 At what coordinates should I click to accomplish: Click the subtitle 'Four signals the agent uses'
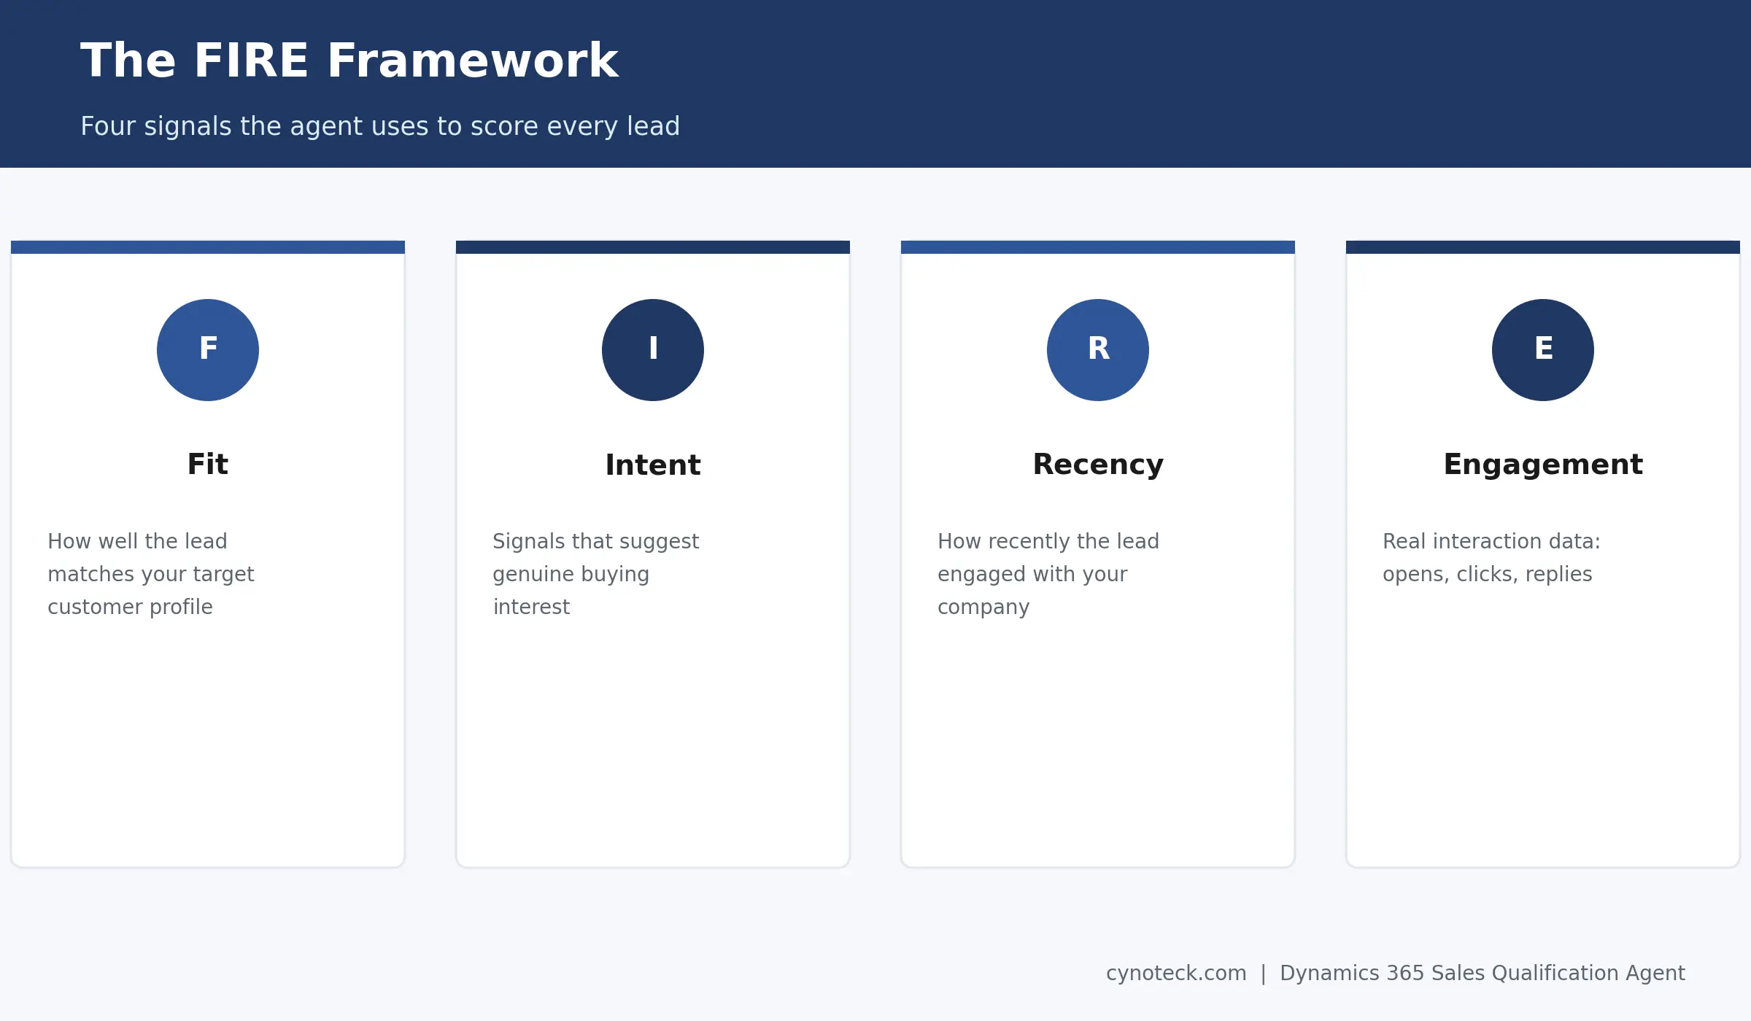click(x=380, y=126)
